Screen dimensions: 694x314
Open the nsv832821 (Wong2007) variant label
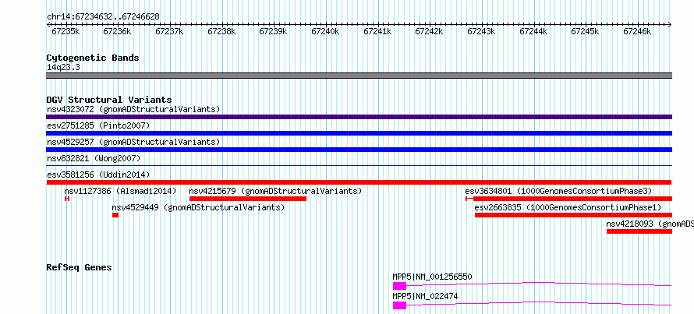point(94,158)
